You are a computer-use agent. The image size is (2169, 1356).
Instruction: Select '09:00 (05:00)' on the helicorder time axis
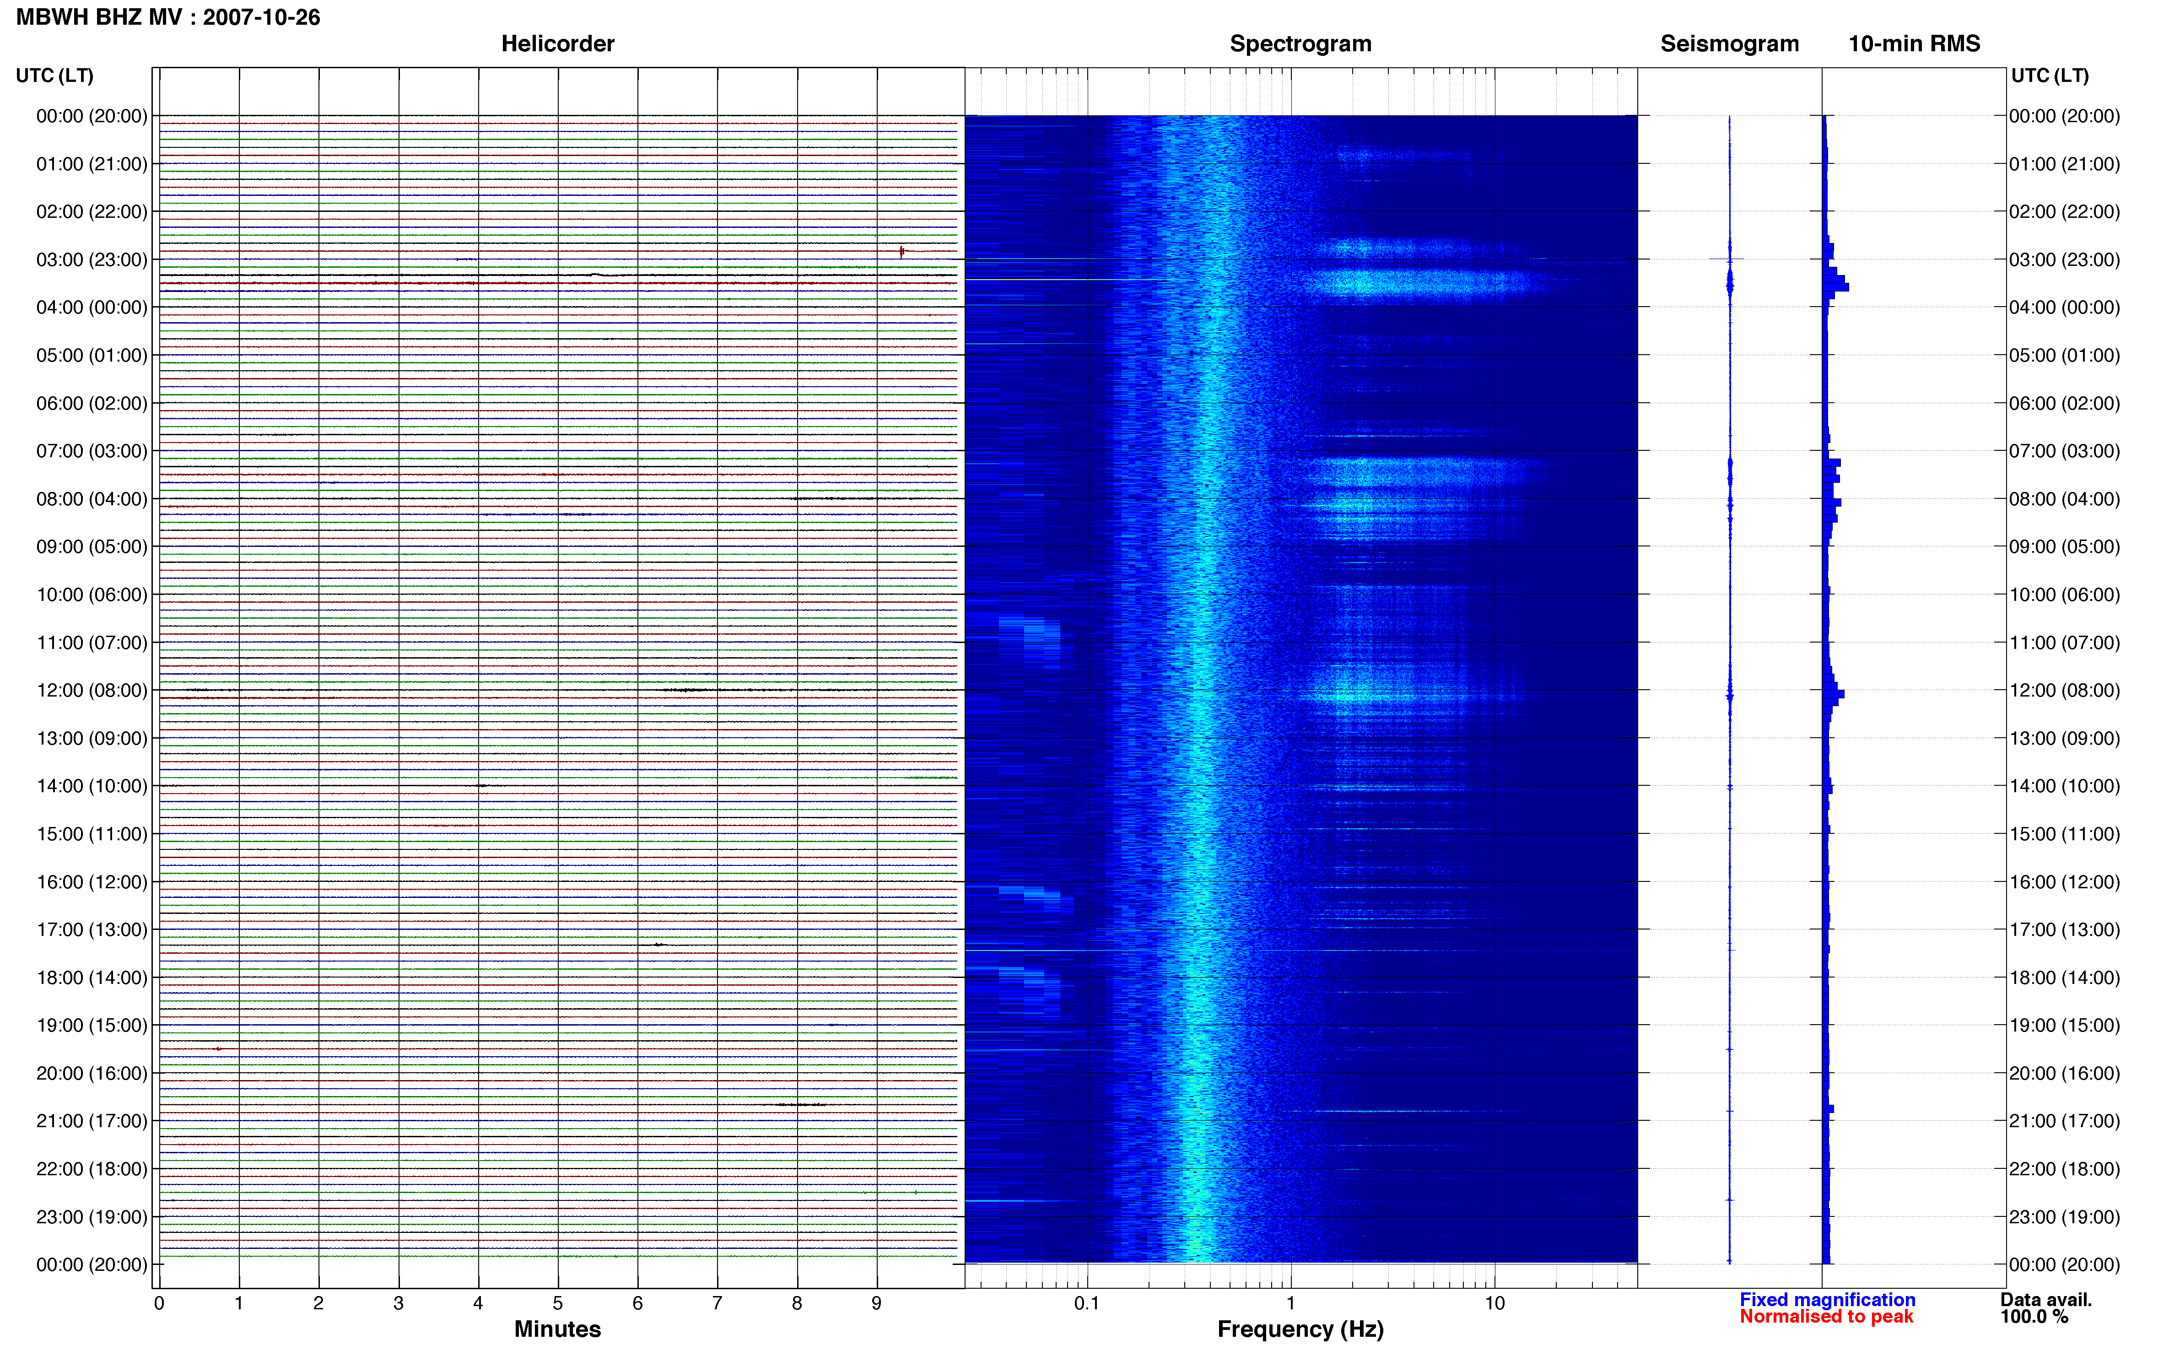coord(92,547)
